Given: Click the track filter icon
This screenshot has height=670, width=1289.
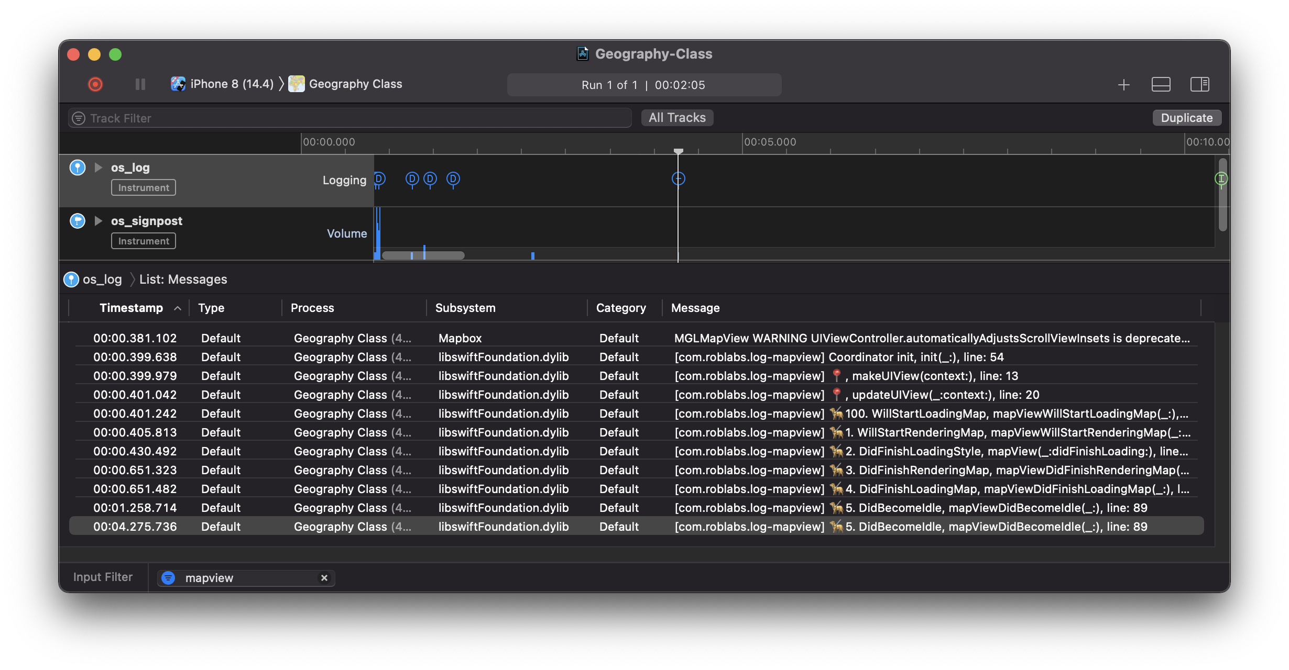Looking at the screenshot, I should 79,118.
